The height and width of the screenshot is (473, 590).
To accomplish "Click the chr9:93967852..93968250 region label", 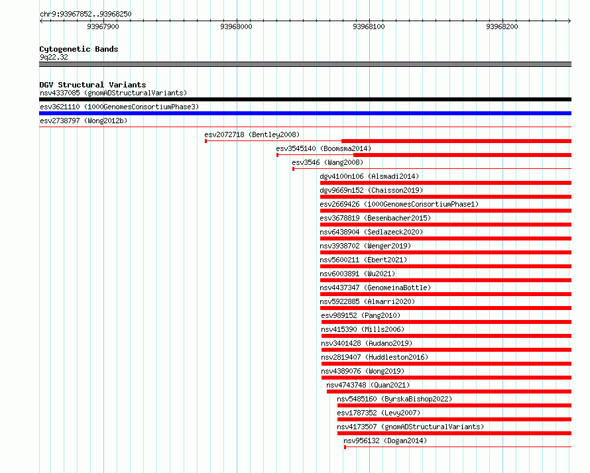I will pyautogui.click(x=86, y=14).
